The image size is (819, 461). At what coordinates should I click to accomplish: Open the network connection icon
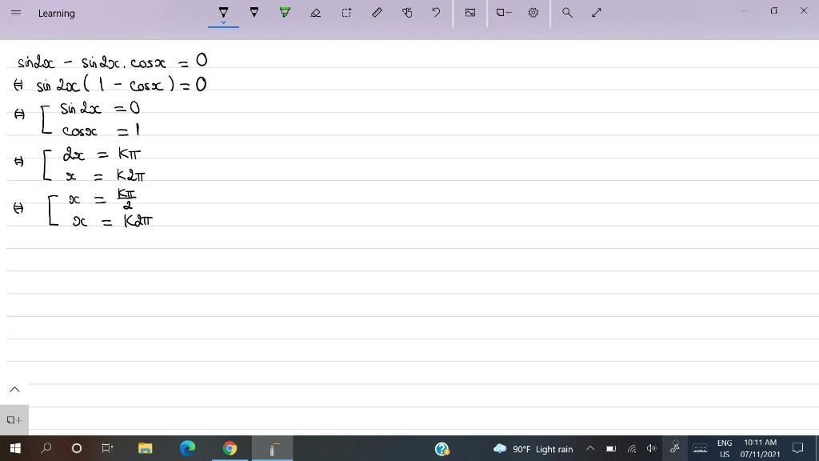[632, 448]
